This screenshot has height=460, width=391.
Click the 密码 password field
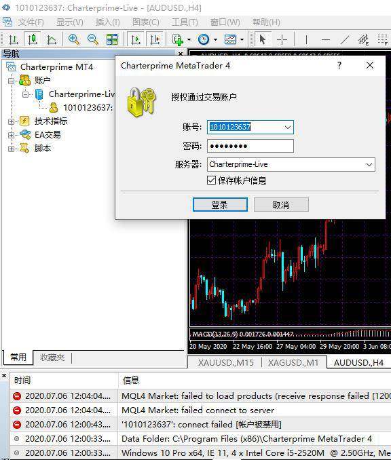point(250,146)
